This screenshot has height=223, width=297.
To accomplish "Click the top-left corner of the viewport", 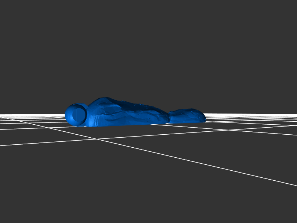I will [1, 1].
